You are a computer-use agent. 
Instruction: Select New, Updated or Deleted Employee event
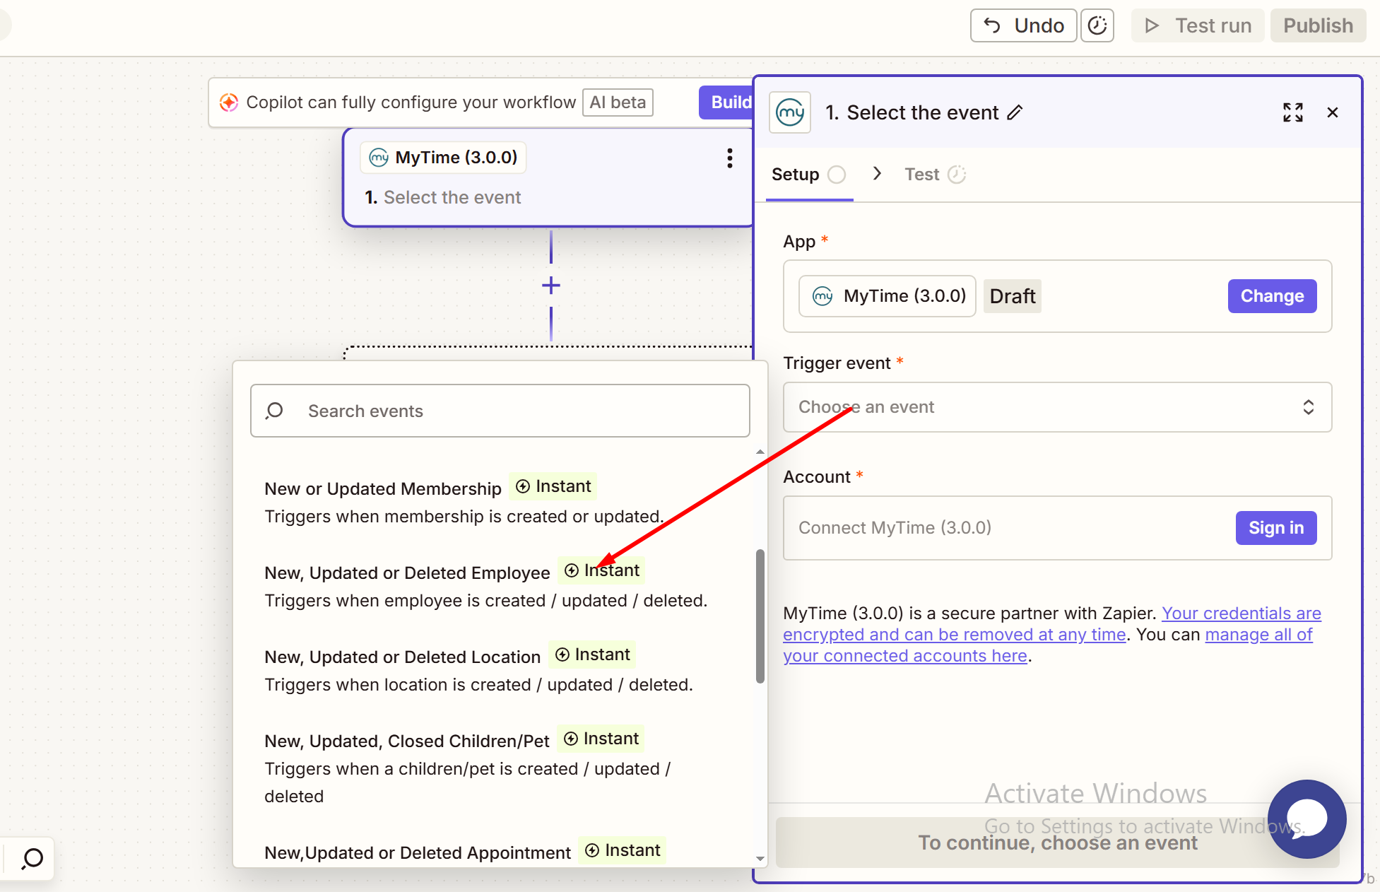pos(407,573)
